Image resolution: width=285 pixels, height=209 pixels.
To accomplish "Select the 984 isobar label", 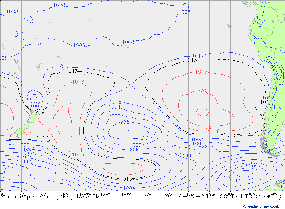I will coord(255,163).
